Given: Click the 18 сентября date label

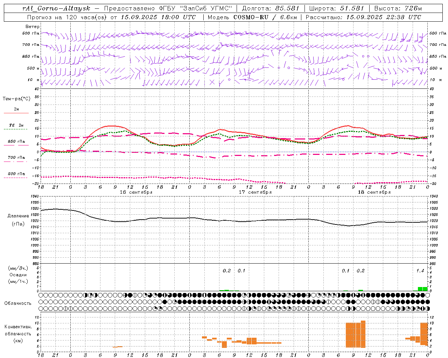Looking at the screenshot, I should pyautogui.click(x=374, y=192).
